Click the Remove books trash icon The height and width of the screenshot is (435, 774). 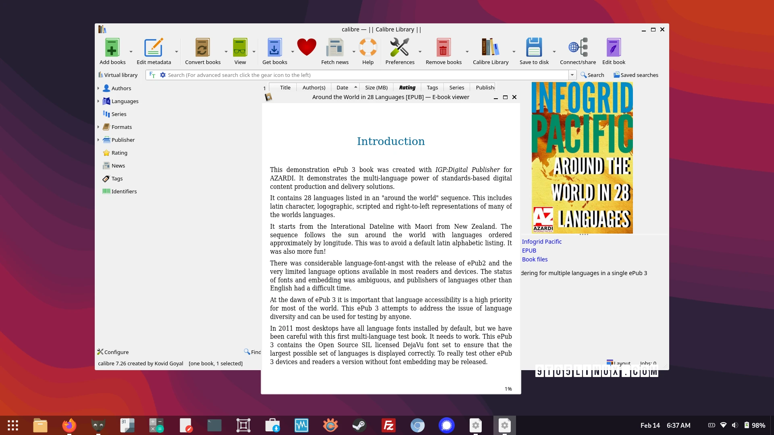[x=443, y=48]
